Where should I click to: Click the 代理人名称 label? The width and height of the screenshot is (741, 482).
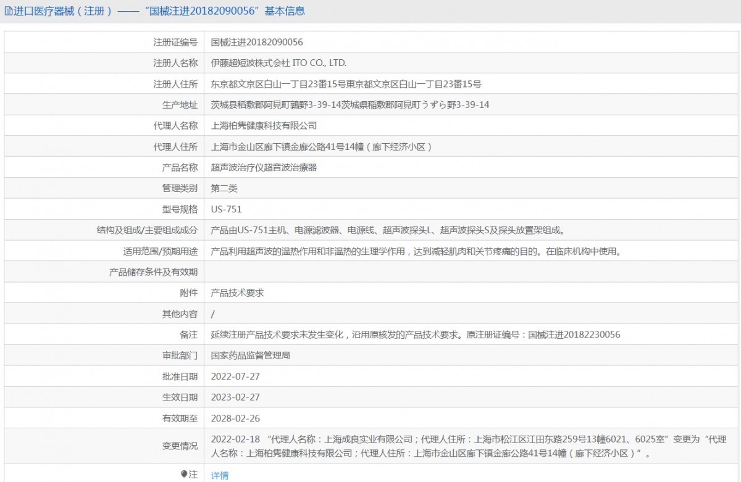coord(175,125)
